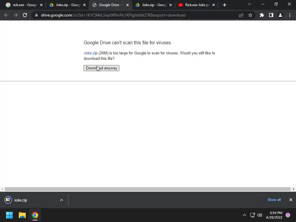
Task: Bookmark this page with star icon
Action: [250, 15]
